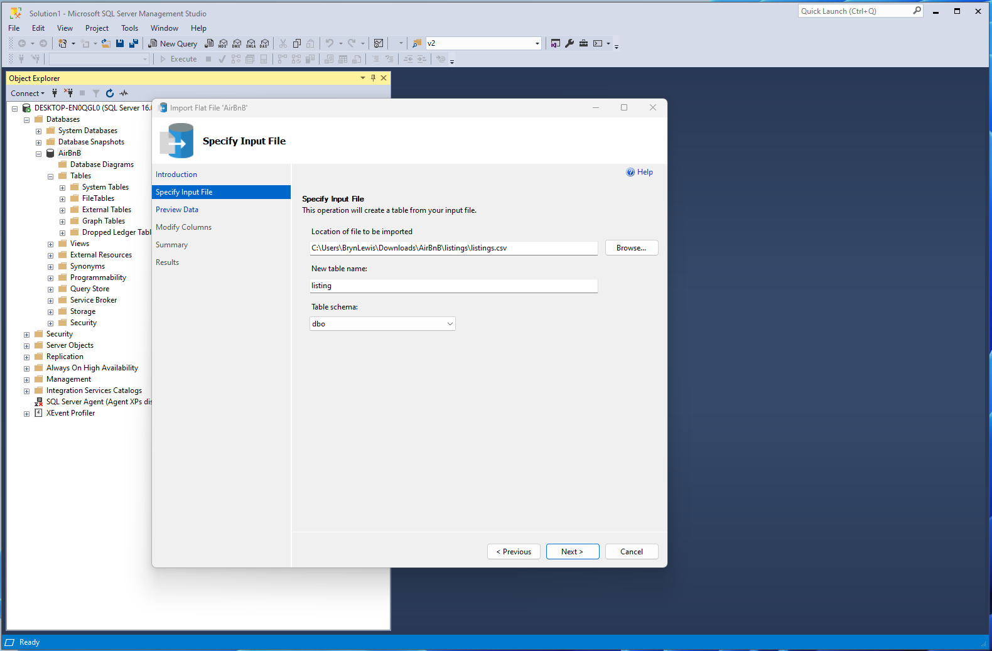Click the XMLA query icon
Image resolution: width=992 pixels, height=651 pixels.
coord(251,43)
